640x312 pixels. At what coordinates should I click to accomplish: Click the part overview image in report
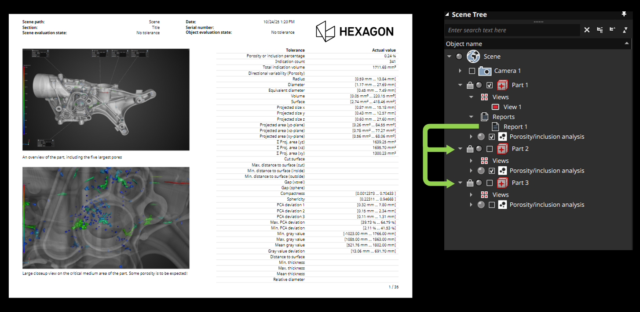(x=106, y=99)
